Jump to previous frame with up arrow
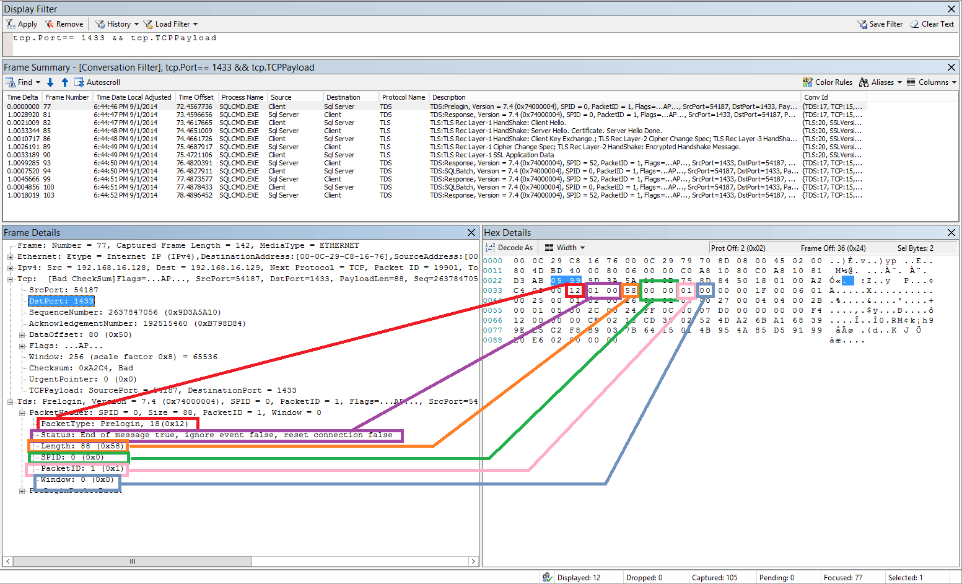The image size is (962, 584). tap(64, 81)
